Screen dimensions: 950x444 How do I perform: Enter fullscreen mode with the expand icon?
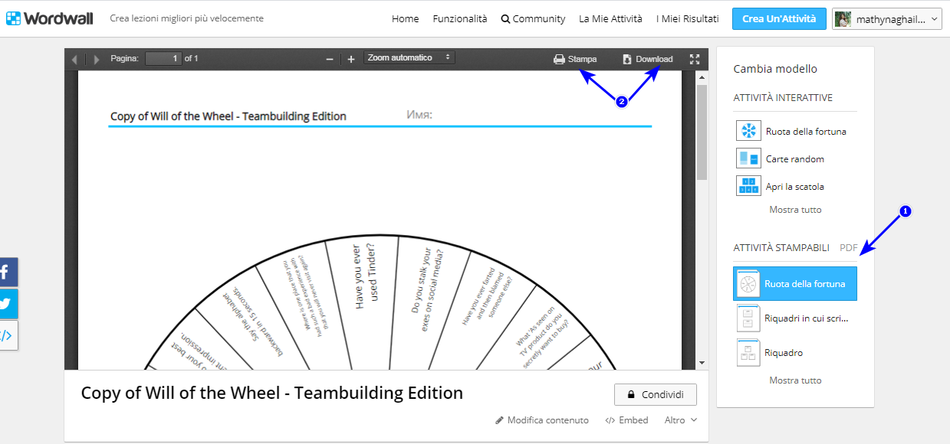(x=694, y=57)
